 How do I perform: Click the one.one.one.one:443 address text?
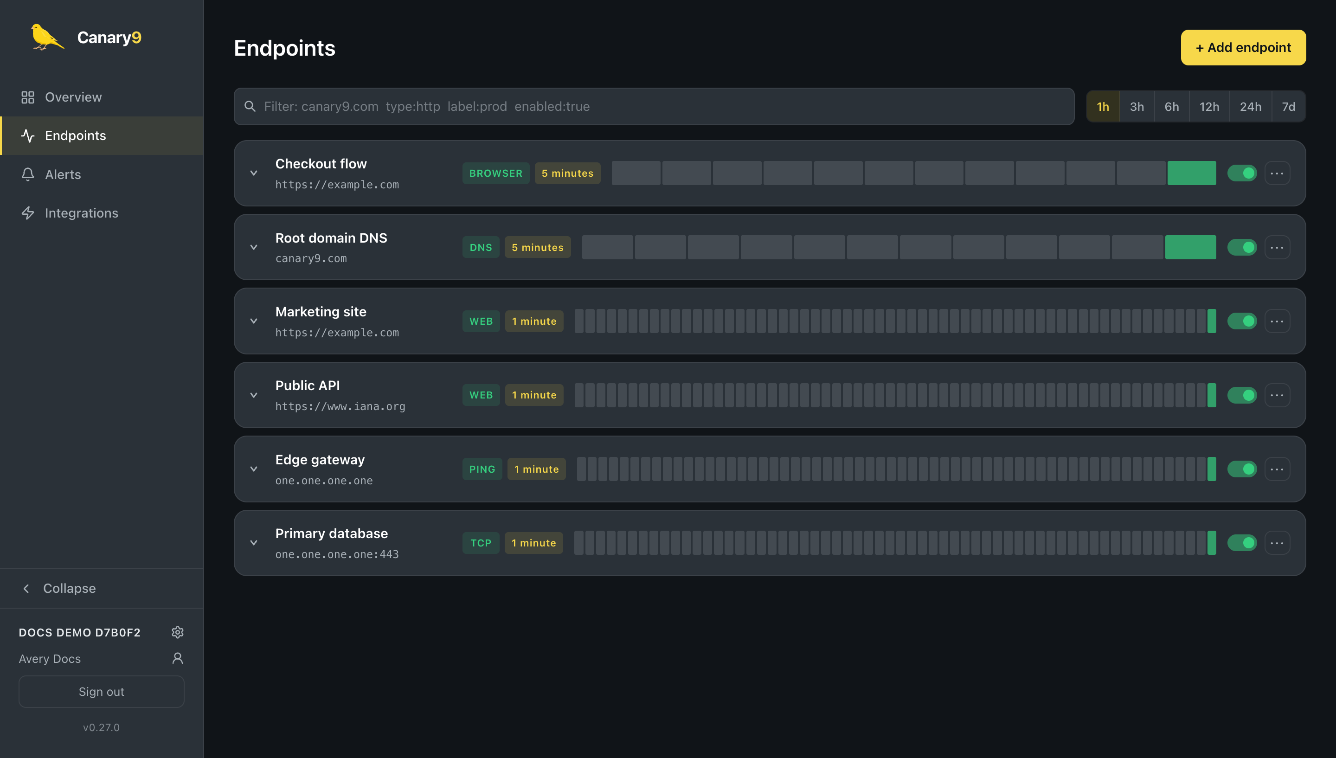[337, 554]
